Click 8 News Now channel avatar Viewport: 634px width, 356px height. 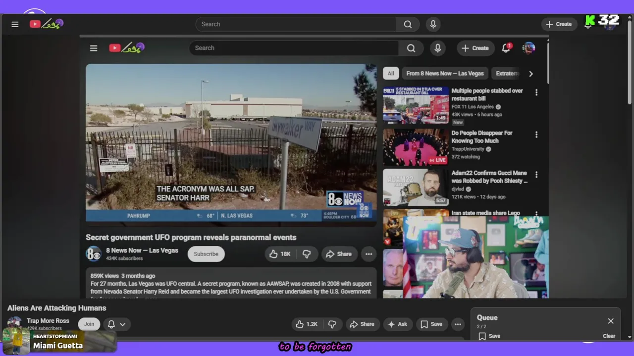tap(94, 254)
